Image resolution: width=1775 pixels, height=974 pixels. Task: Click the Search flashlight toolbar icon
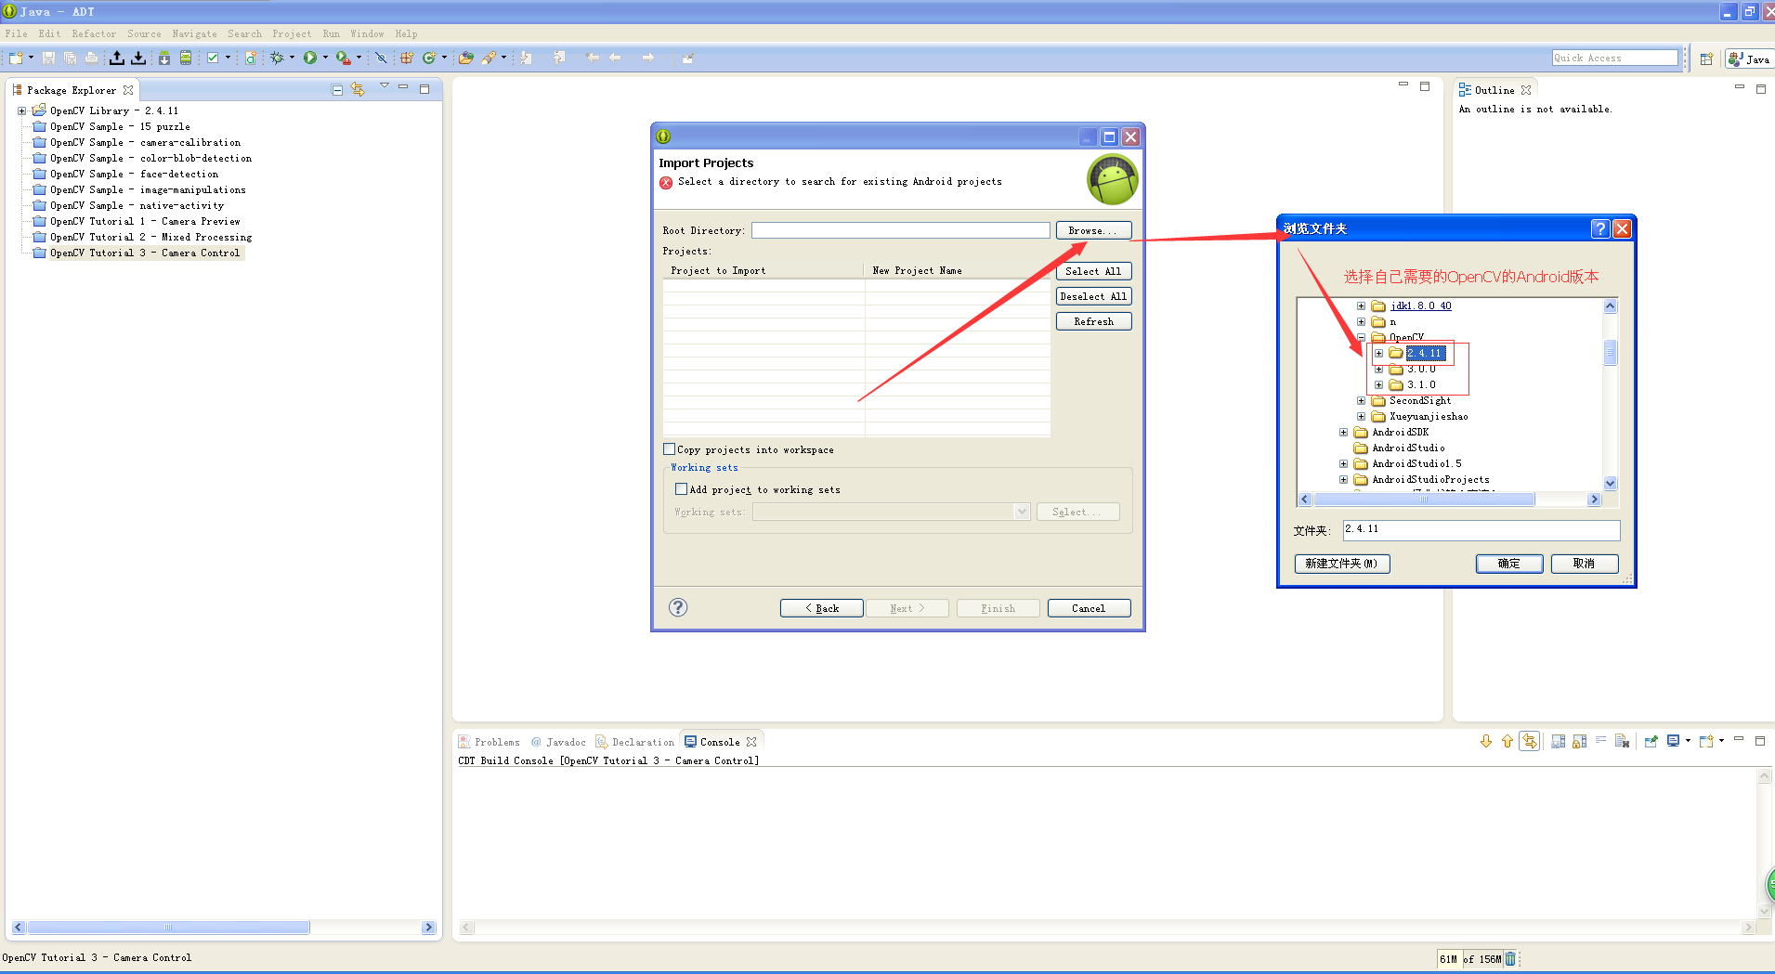click(x=489, y=58)
